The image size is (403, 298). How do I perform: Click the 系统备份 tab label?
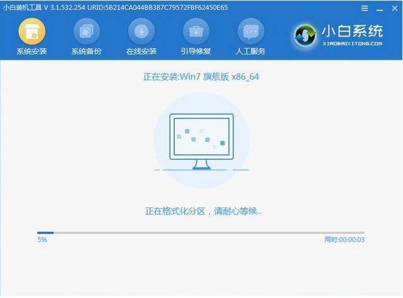(87, 51)
